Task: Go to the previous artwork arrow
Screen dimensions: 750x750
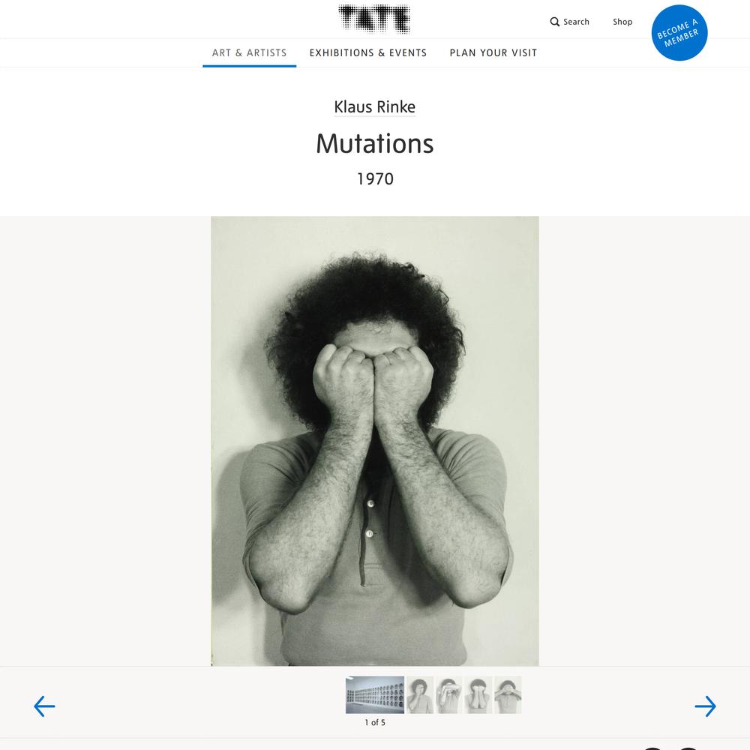Action: tap(44, 706)
